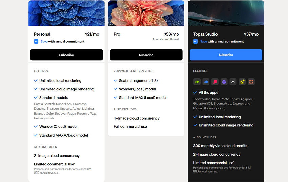Toggle annual commitment checkbox for Personal plan

36,41
